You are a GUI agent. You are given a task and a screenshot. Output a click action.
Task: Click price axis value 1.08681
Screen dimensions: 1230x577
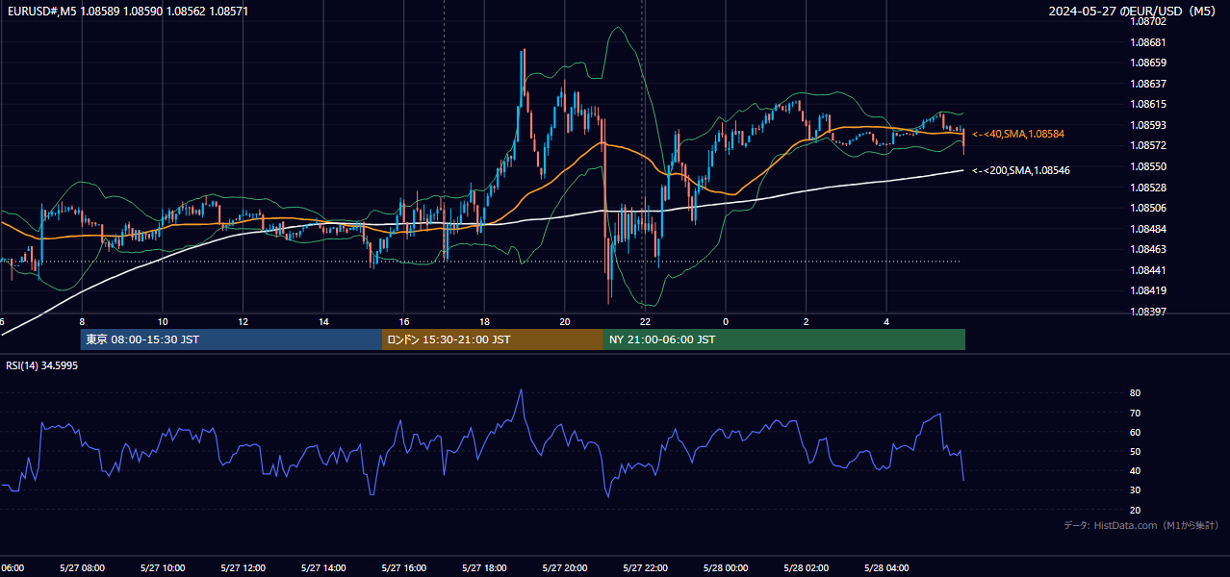[x=1147, y=42]
